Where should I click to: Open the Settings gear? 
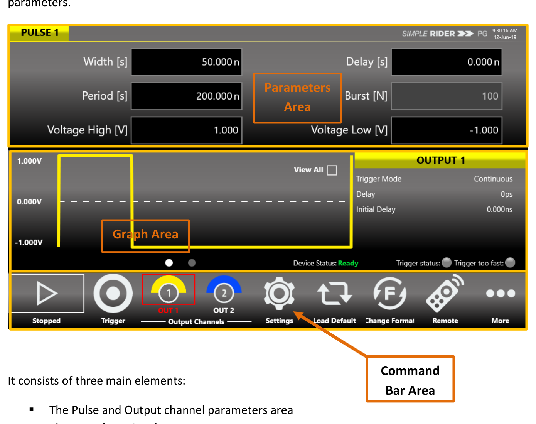tap(279, 293)
